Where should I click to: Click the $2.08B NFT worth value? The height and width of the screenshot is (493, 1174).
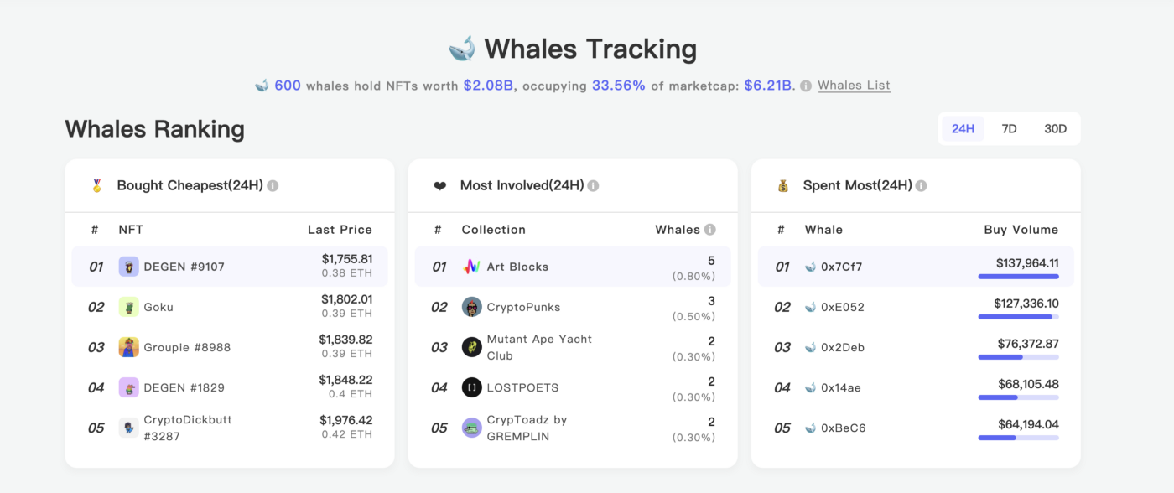pos(488,86)
